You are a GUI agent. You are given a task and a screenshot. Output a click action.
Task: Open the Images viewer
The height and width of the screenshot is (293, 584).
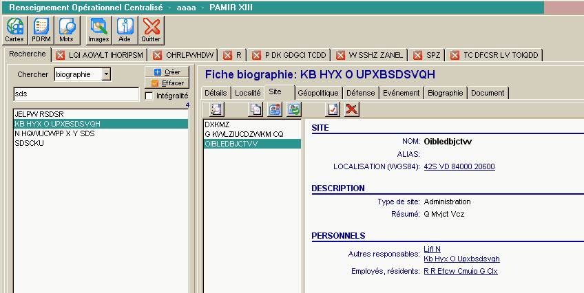(x=98, y=30)
